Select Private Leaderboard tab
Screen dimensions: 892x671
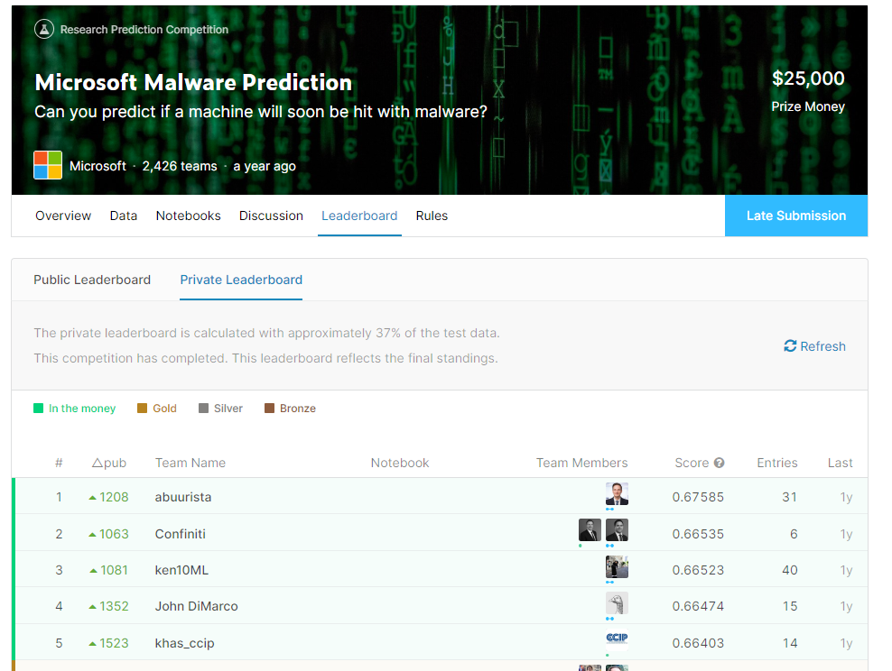241,280
